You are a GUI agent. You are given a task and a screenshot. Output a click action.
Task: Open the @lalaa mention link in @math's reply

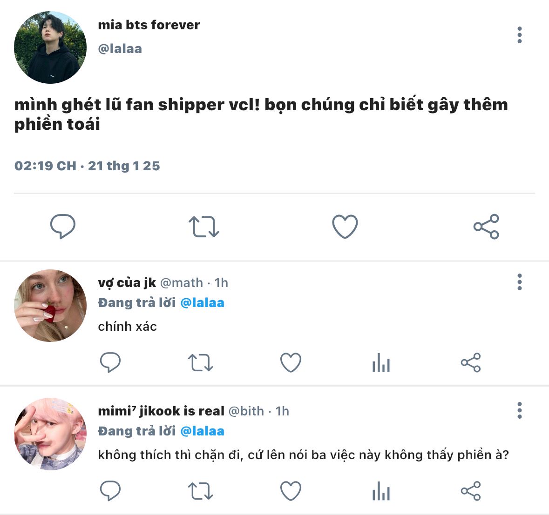pos(203,303)
